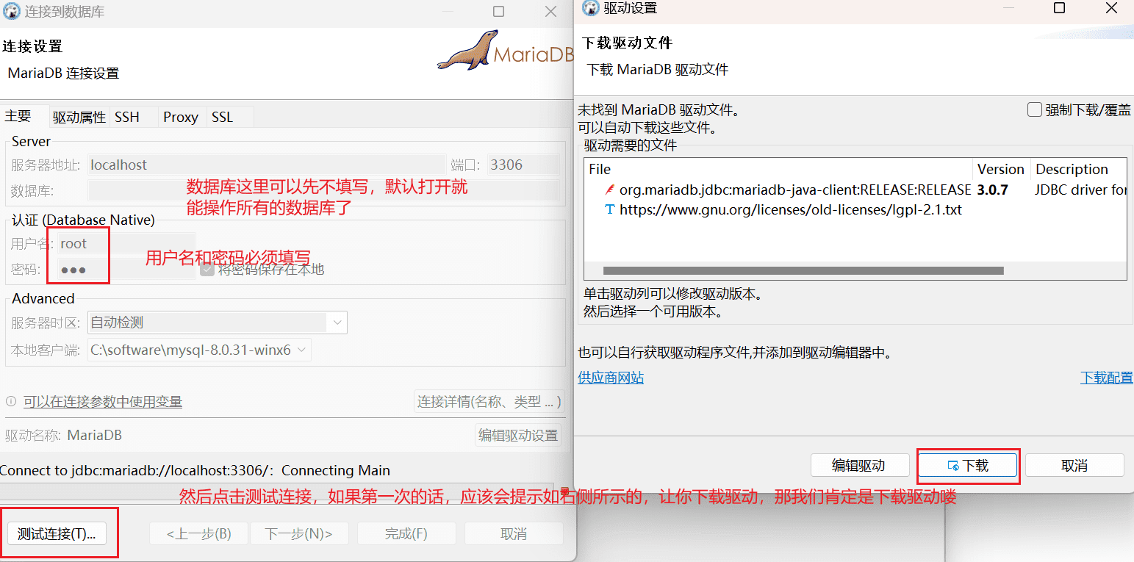Image resolution: width=1134 pixels, height=562 pixels.
Task: Click the JDBC driver description cell
Action: (1080, 190)
